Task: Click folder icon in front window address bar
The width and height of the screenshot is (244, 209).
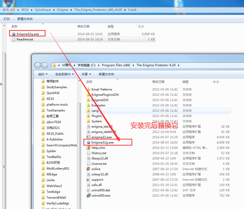Action: [54, 65]
